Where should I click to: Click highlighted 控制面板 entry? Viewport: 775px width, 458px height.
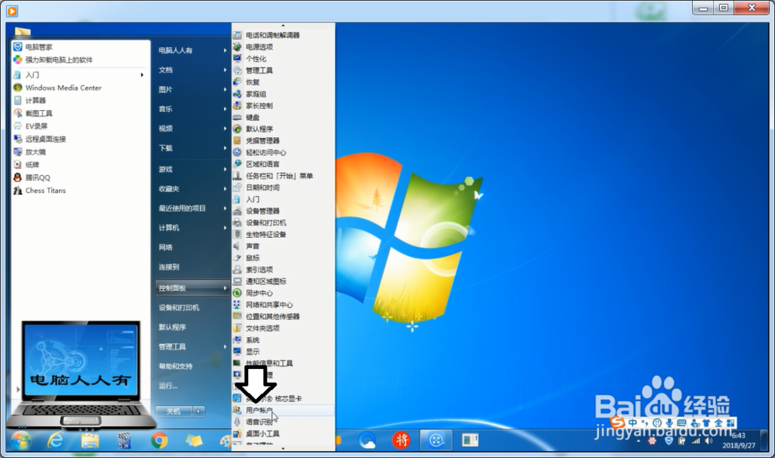[x=192, y=288]
